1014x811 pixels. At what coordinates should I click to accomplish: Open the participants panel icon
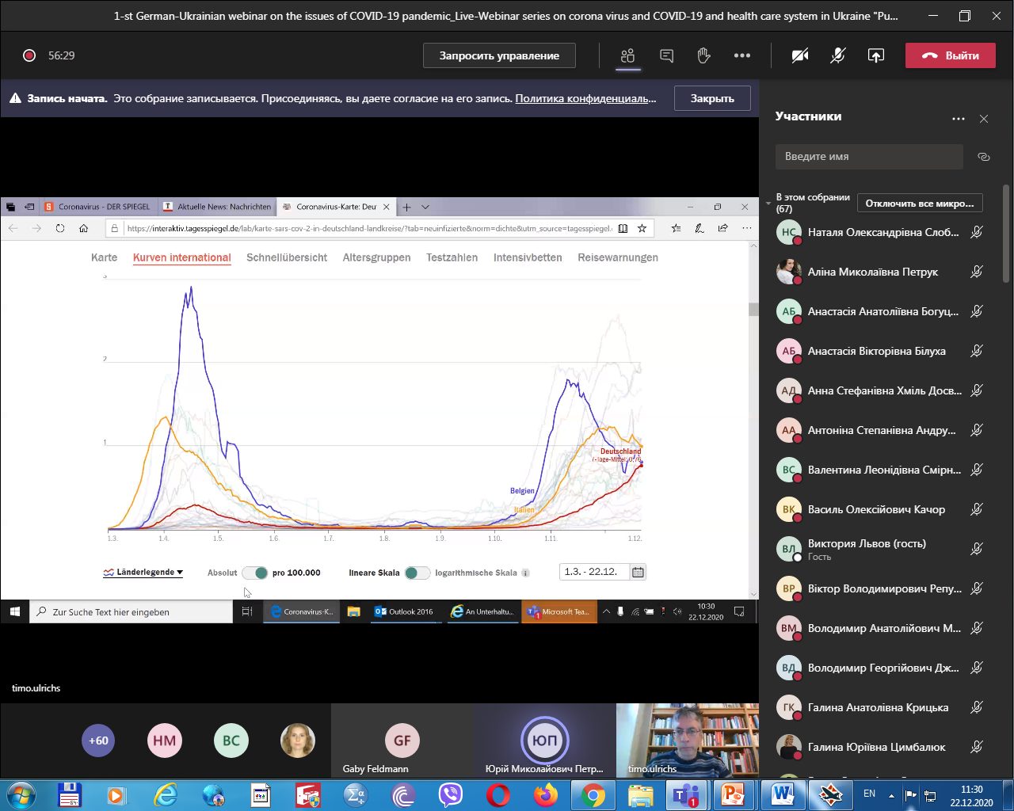click(x=628, y=55)
